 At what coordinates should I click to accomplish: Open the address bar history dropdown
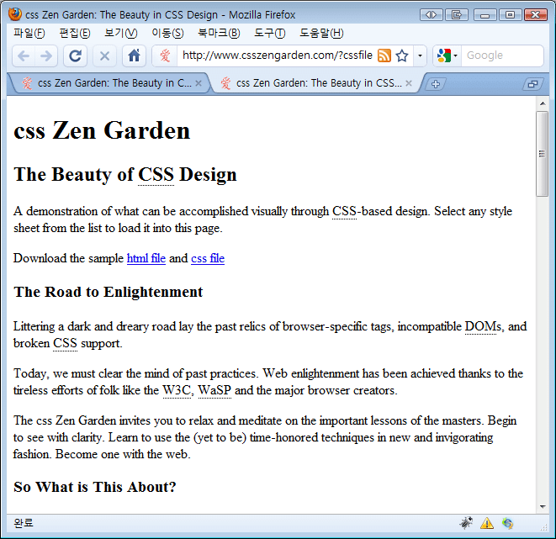[x=420, y=55]
